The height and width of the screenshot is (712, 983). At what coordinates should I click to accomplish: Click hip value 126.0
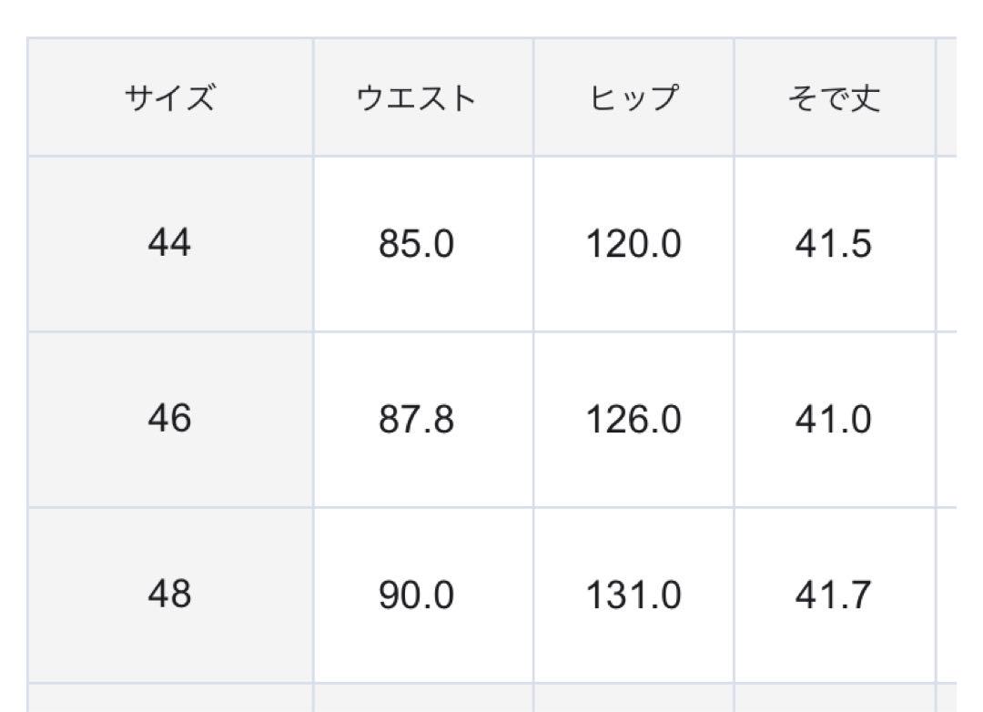[x=633, y=419]
